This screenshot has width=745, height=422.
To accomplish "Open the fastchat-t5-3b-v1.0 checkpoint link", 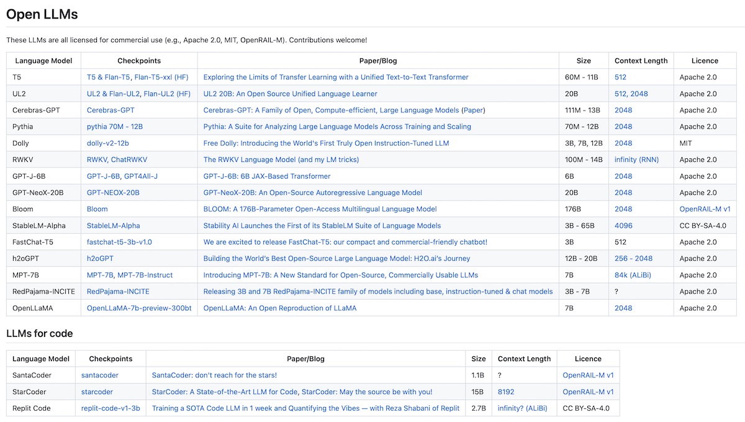I will point(119,242).
